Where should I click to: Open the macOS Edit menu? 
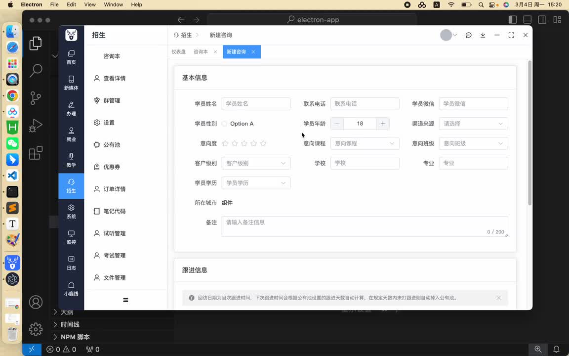click(72, 5)
